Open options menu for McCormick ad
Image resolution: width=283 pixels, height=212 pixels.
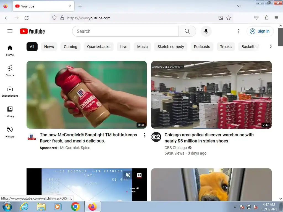click(144, 135)
